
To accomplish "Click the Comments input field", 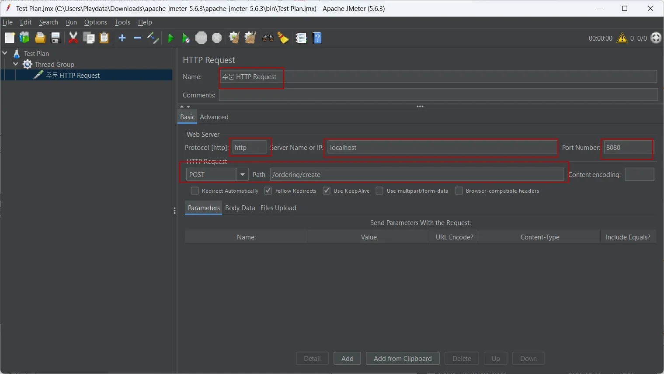I will coord(438,95).
